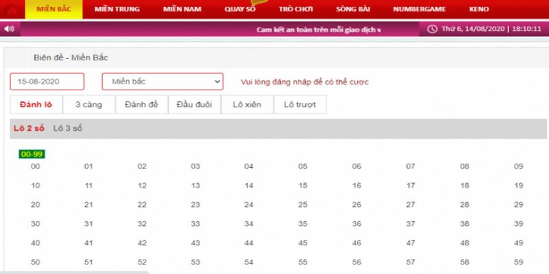Click the scrolling Cam kết an toàn announcement

(318, 29)
